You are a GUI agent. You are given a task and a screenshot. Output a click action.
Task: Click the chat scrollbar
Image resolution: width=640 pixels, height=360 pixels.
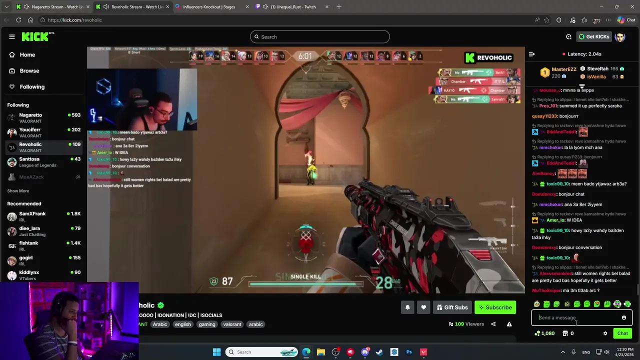(x=637, y=290)
